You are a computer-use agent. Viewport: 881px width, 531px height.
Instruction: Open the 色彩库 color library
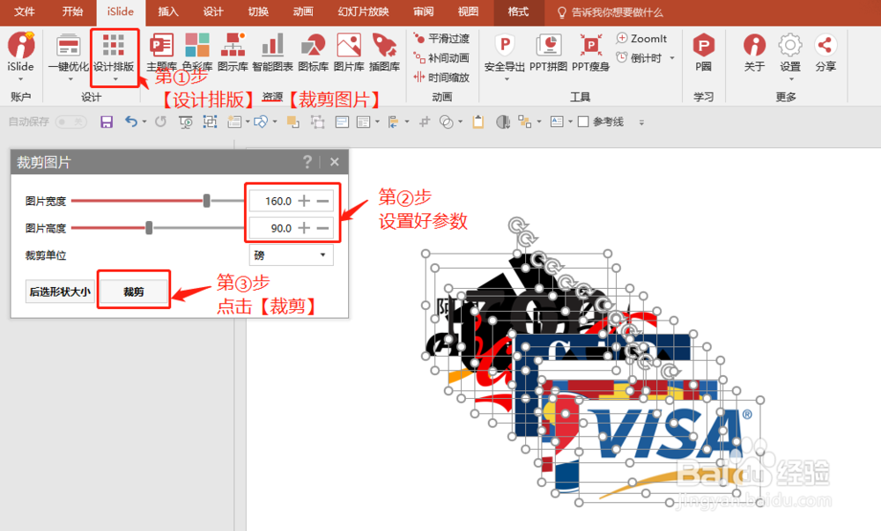pyautogui.click(x=197, y=52)
